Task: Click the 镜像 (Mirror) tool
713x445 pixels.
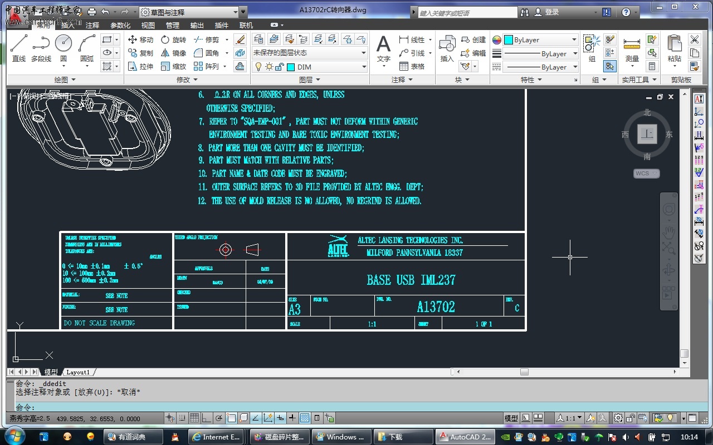Action: (173, 53)
